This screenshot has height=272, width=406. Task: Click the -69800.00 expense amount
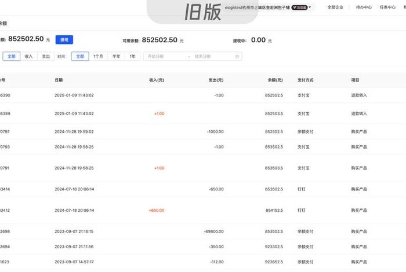[x=214, y=231]
